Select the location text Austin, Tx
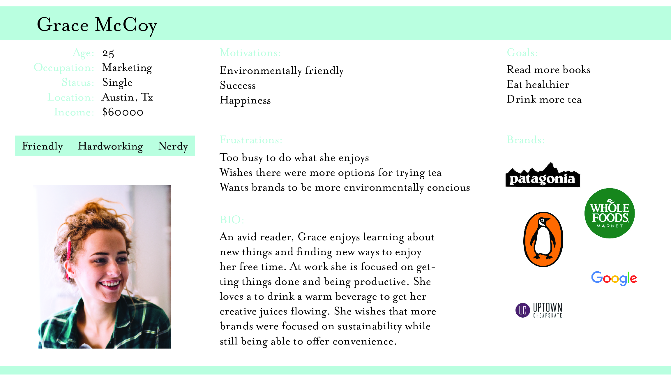The width and height of the screenshot is (671, 378). (127, 97)
